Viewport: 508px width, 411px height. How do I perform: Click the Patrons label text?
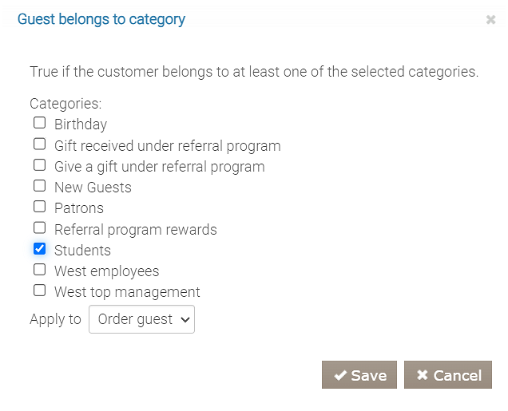(x=79, y=208)
